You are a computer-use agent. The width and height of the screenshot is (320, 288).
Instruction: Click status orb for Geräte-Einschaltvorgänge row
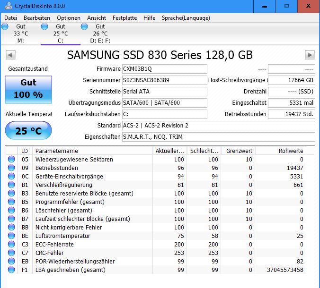pos(11,176)
